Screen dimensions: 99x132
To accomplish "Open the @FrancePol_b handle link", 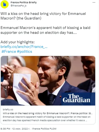I will (19, 6).
